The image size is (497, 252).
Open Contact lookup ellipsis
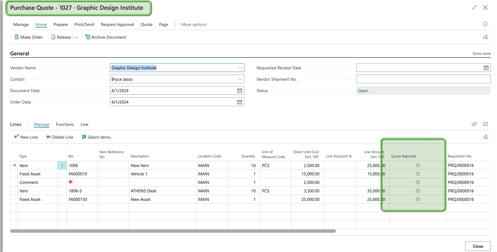(240, 79)
